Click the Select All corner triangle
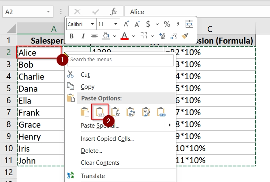The image size is (270, 182). [x=11, y=28]
